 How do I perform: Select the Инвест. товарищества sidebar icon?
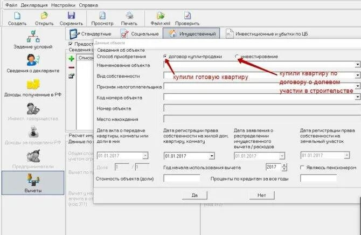33,109
